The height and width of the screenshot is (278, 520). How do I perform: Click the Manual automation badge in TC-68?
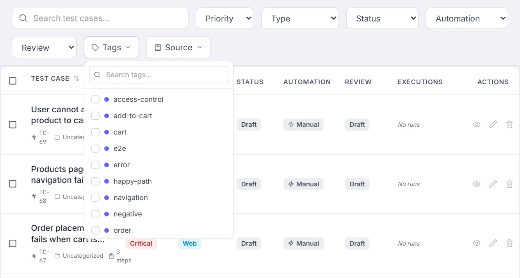(303, 184)
